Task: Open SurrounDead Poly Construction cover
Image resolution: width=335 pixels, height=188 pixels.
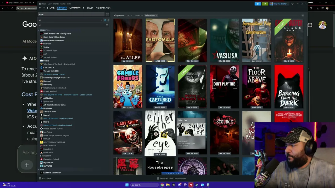Action: 257,40
